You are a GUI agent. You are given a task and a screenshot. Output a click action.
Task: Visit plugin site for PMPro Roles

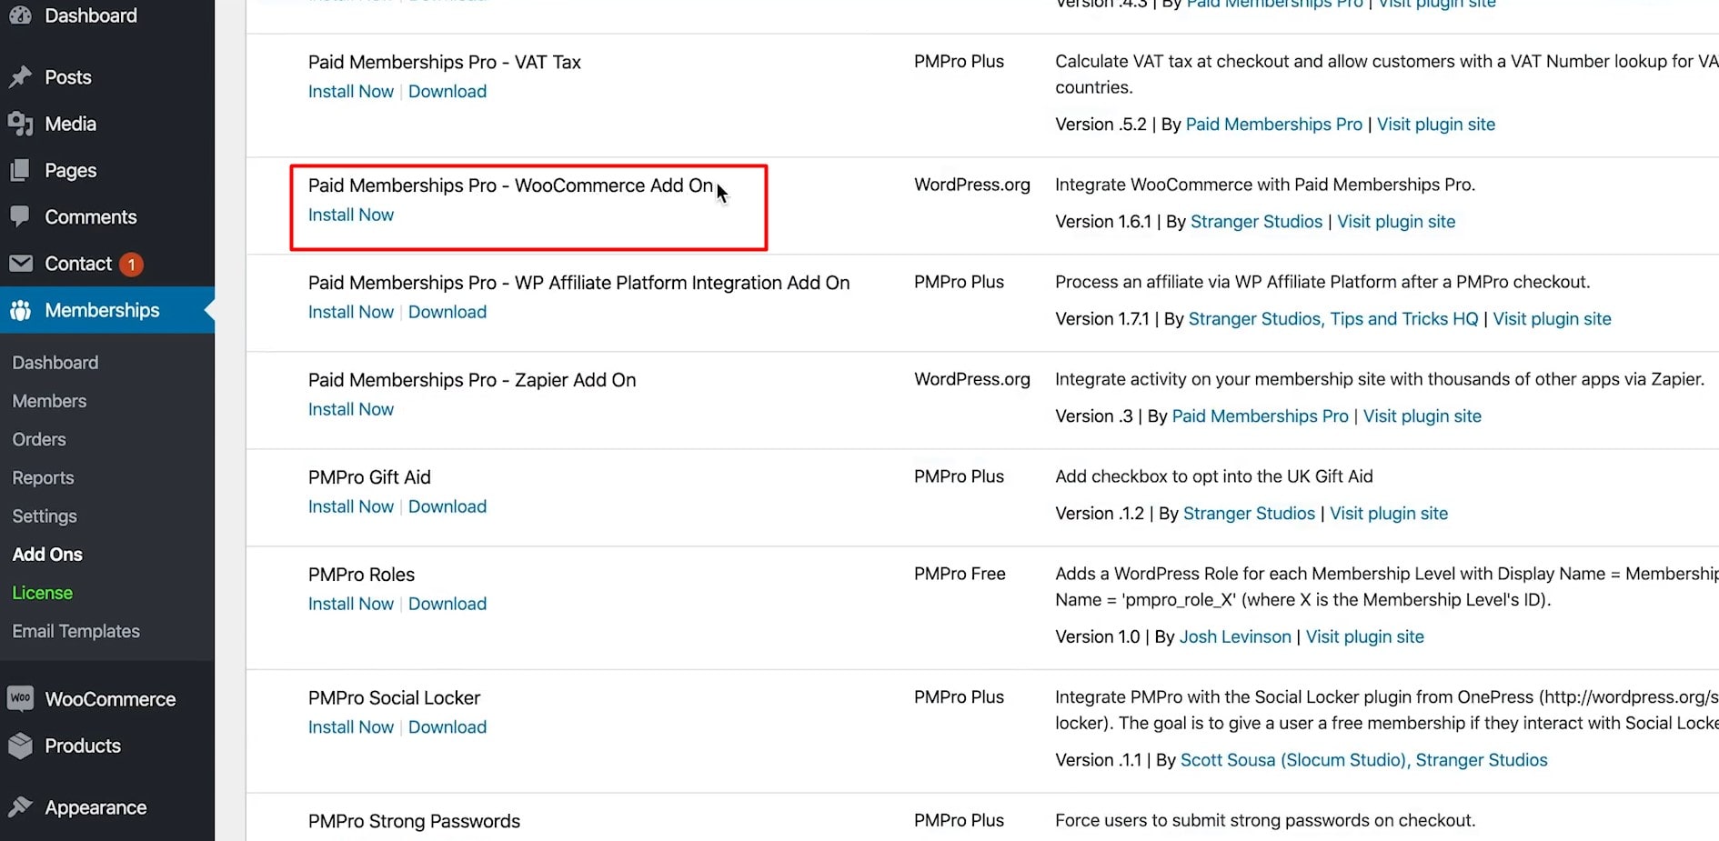1365,637
